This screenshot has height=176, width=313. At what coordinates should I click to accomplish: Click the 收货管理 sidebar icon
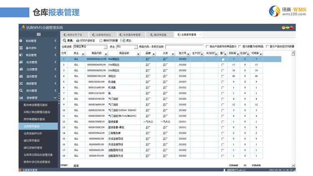(x=21, y=62)
